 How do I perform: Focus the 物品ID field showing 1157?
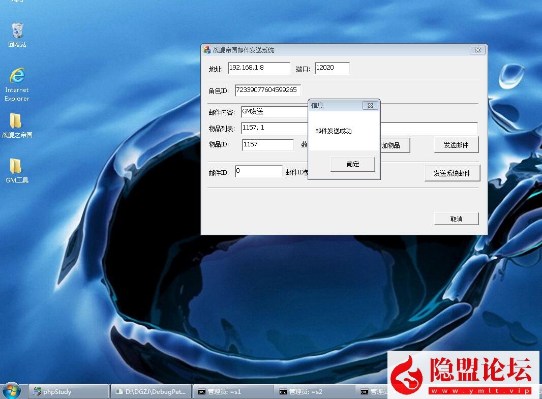(x=268, y=144)
